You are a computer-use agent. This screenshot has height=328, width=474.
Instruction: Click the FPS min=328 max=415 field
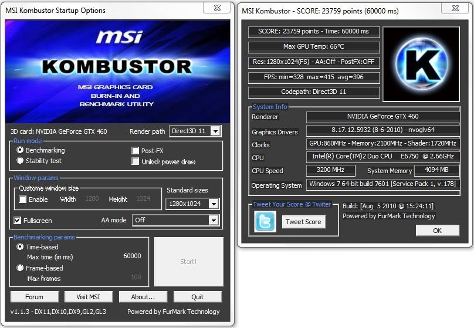(314, 77)
